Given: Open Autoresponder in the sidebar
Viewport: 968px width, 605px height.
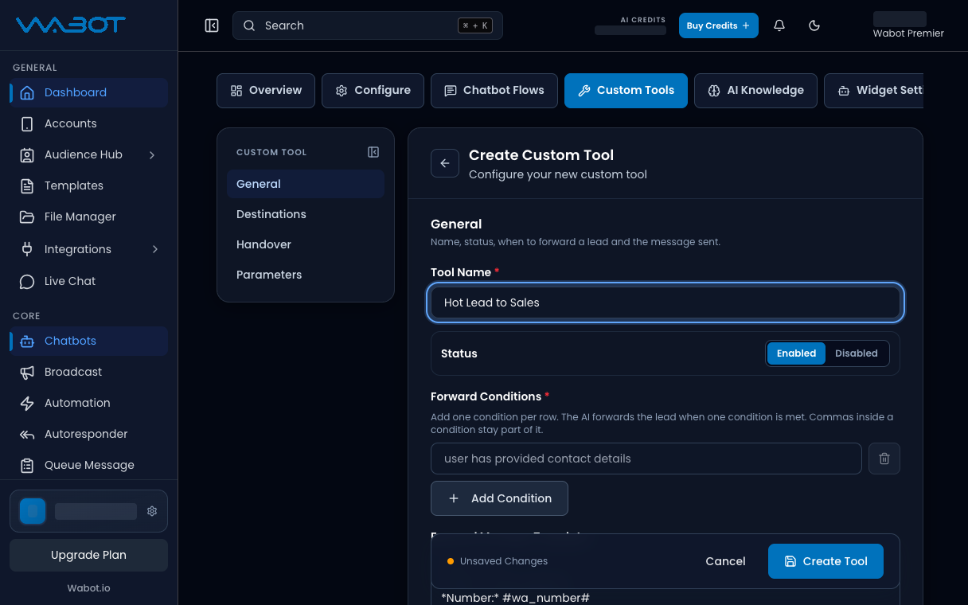Looking at the screenshot, I should tap(88, 434).
